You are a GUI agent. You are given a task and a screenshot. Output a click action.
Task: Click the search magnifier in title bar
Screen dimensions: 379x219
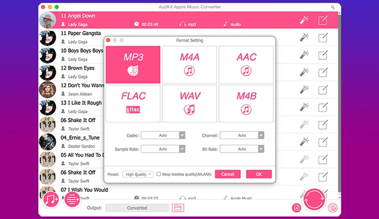pos(333,8)
